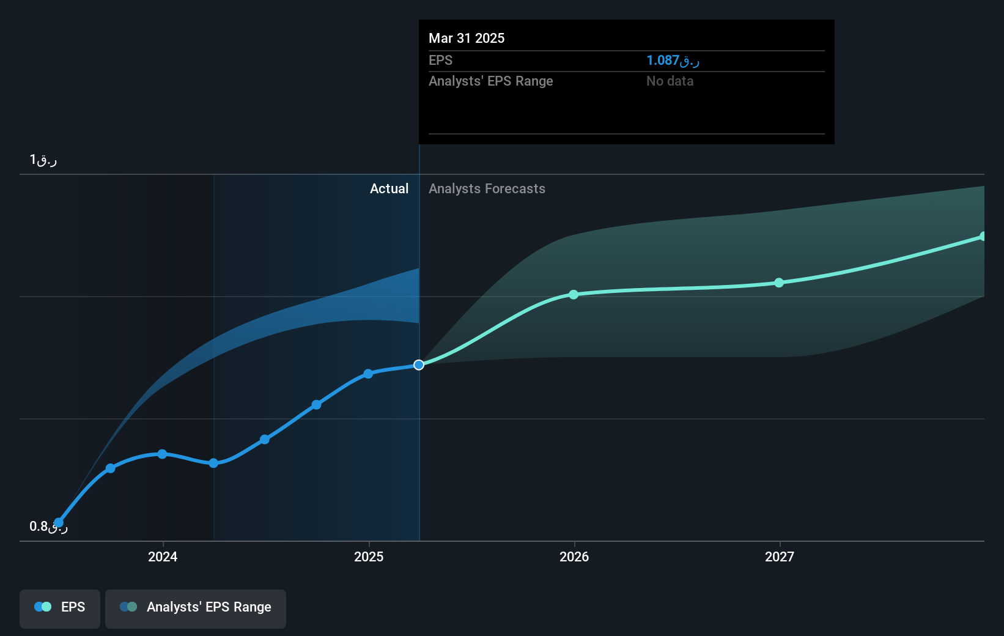Toggle the EPS legend series
This screenshot has height=636, width=1004.
[x=60, y=608]
